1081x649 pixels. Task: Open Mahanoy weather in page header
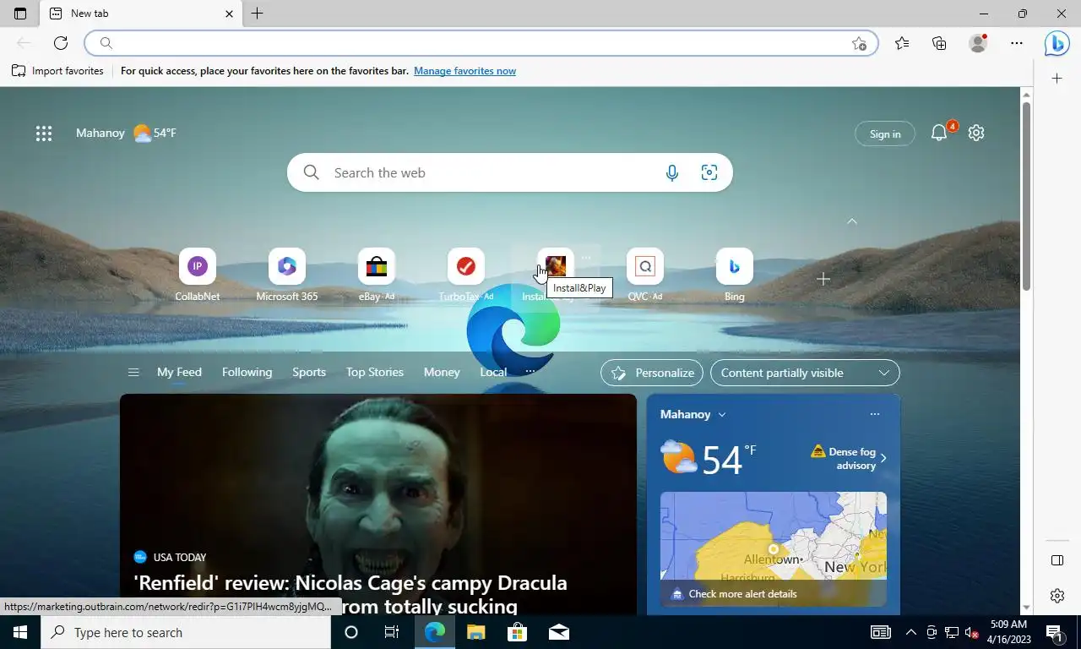126,133
